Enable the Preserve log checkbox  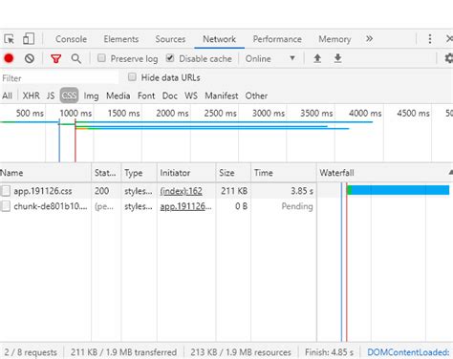pos(101,58)
